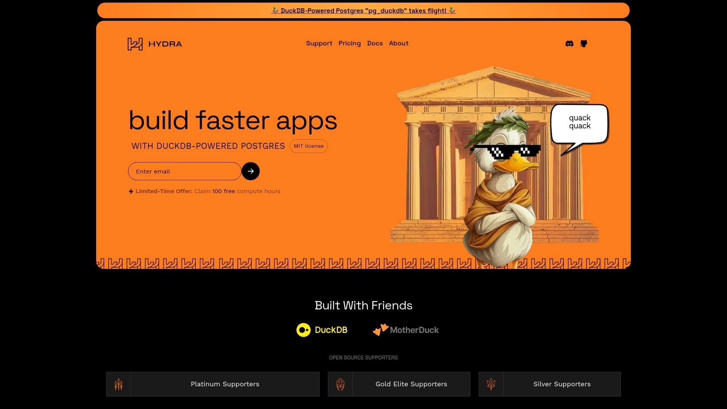Expand the Platinum Supporters section
The width and height of the screenshot is (727, 409).
[212, 384]
